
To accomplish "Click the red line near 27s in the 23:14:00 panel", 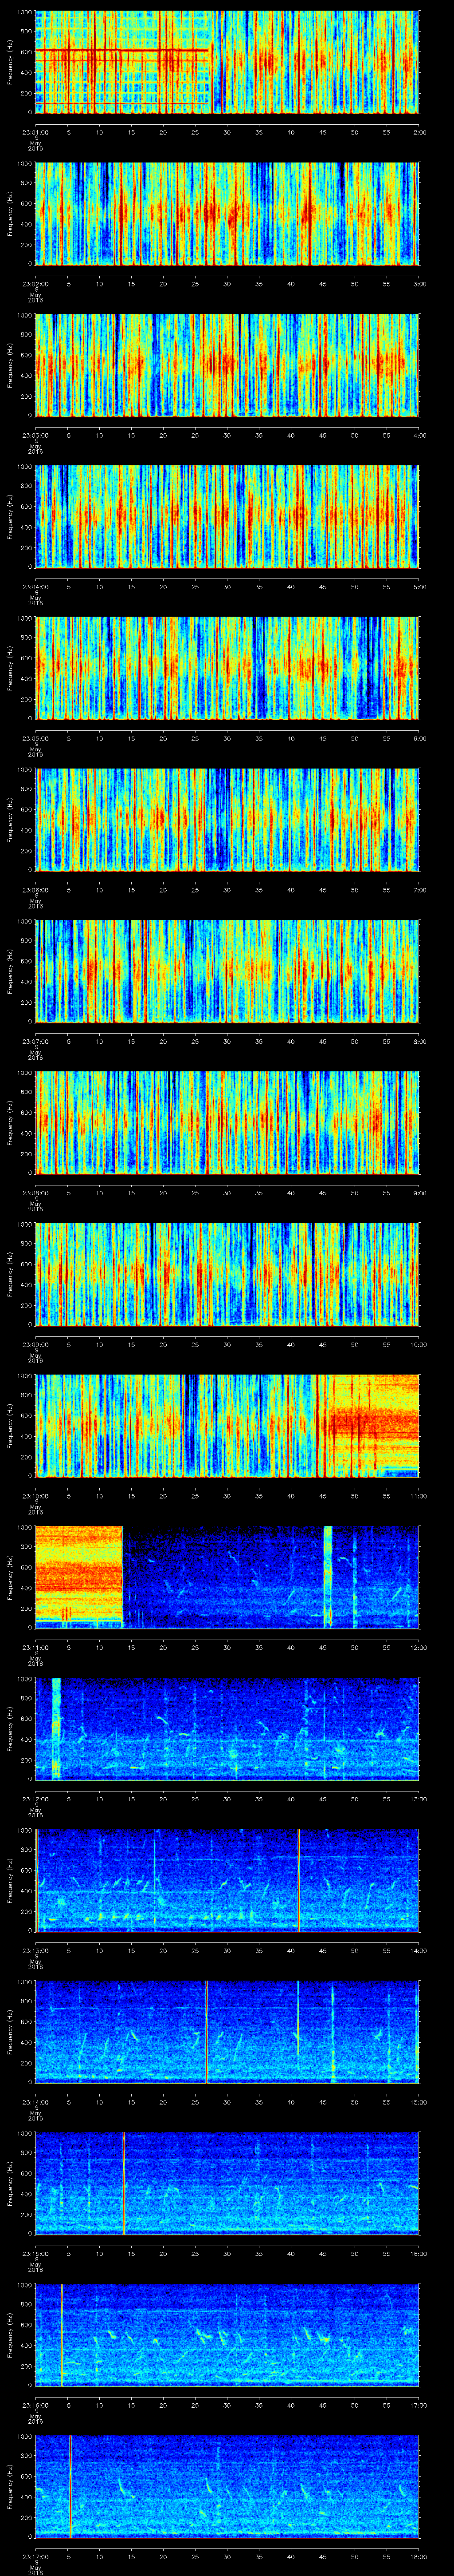I will point(207,2032).
